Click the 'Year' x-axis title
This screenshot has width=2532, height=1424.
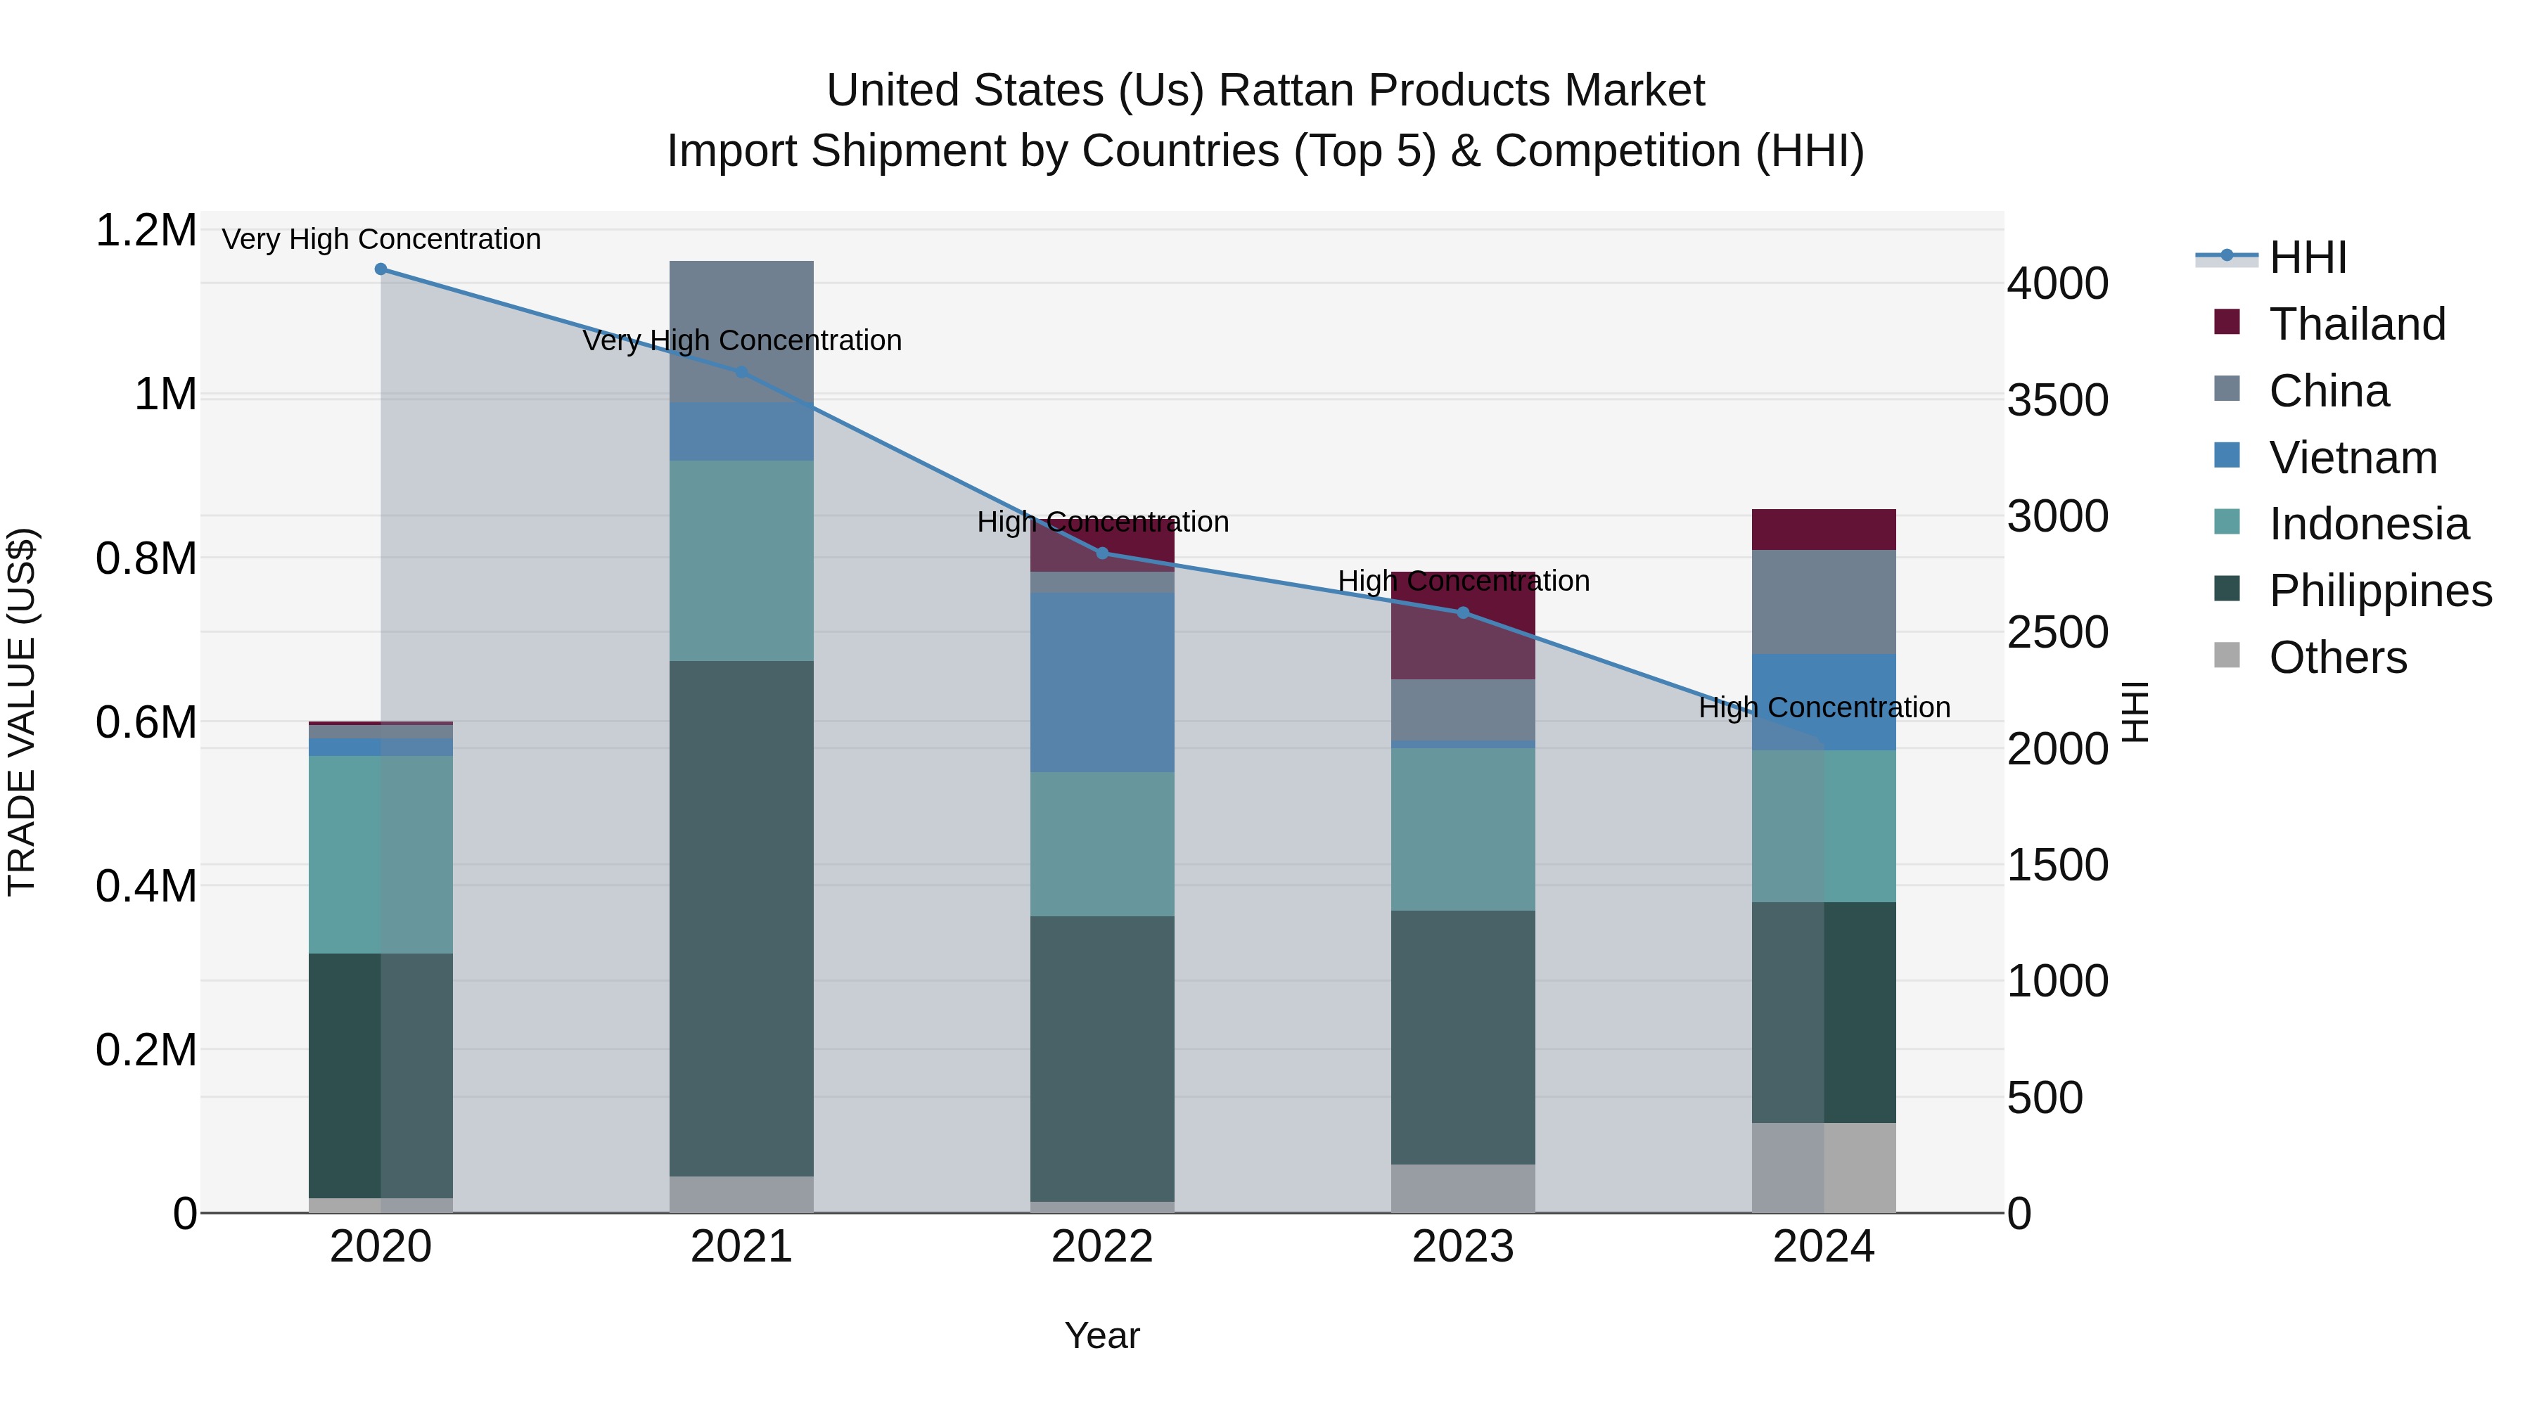(x=1103, y=1337)
